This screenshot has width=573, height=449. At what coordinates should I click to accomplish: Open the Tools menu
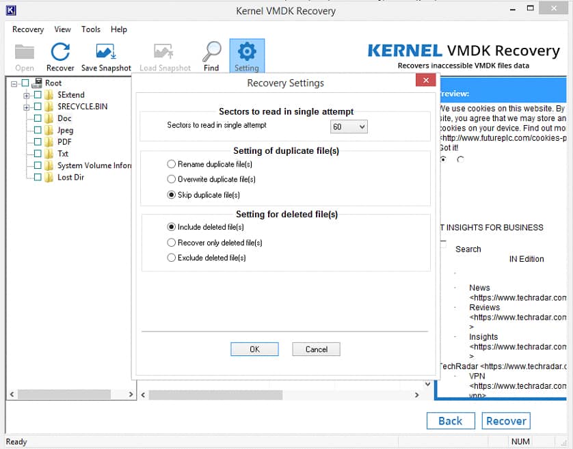point(91,29)
